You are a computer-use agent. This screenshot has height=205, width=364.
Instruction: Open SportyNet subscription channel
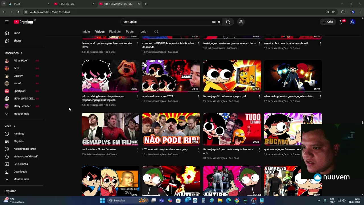coord(22,91)
